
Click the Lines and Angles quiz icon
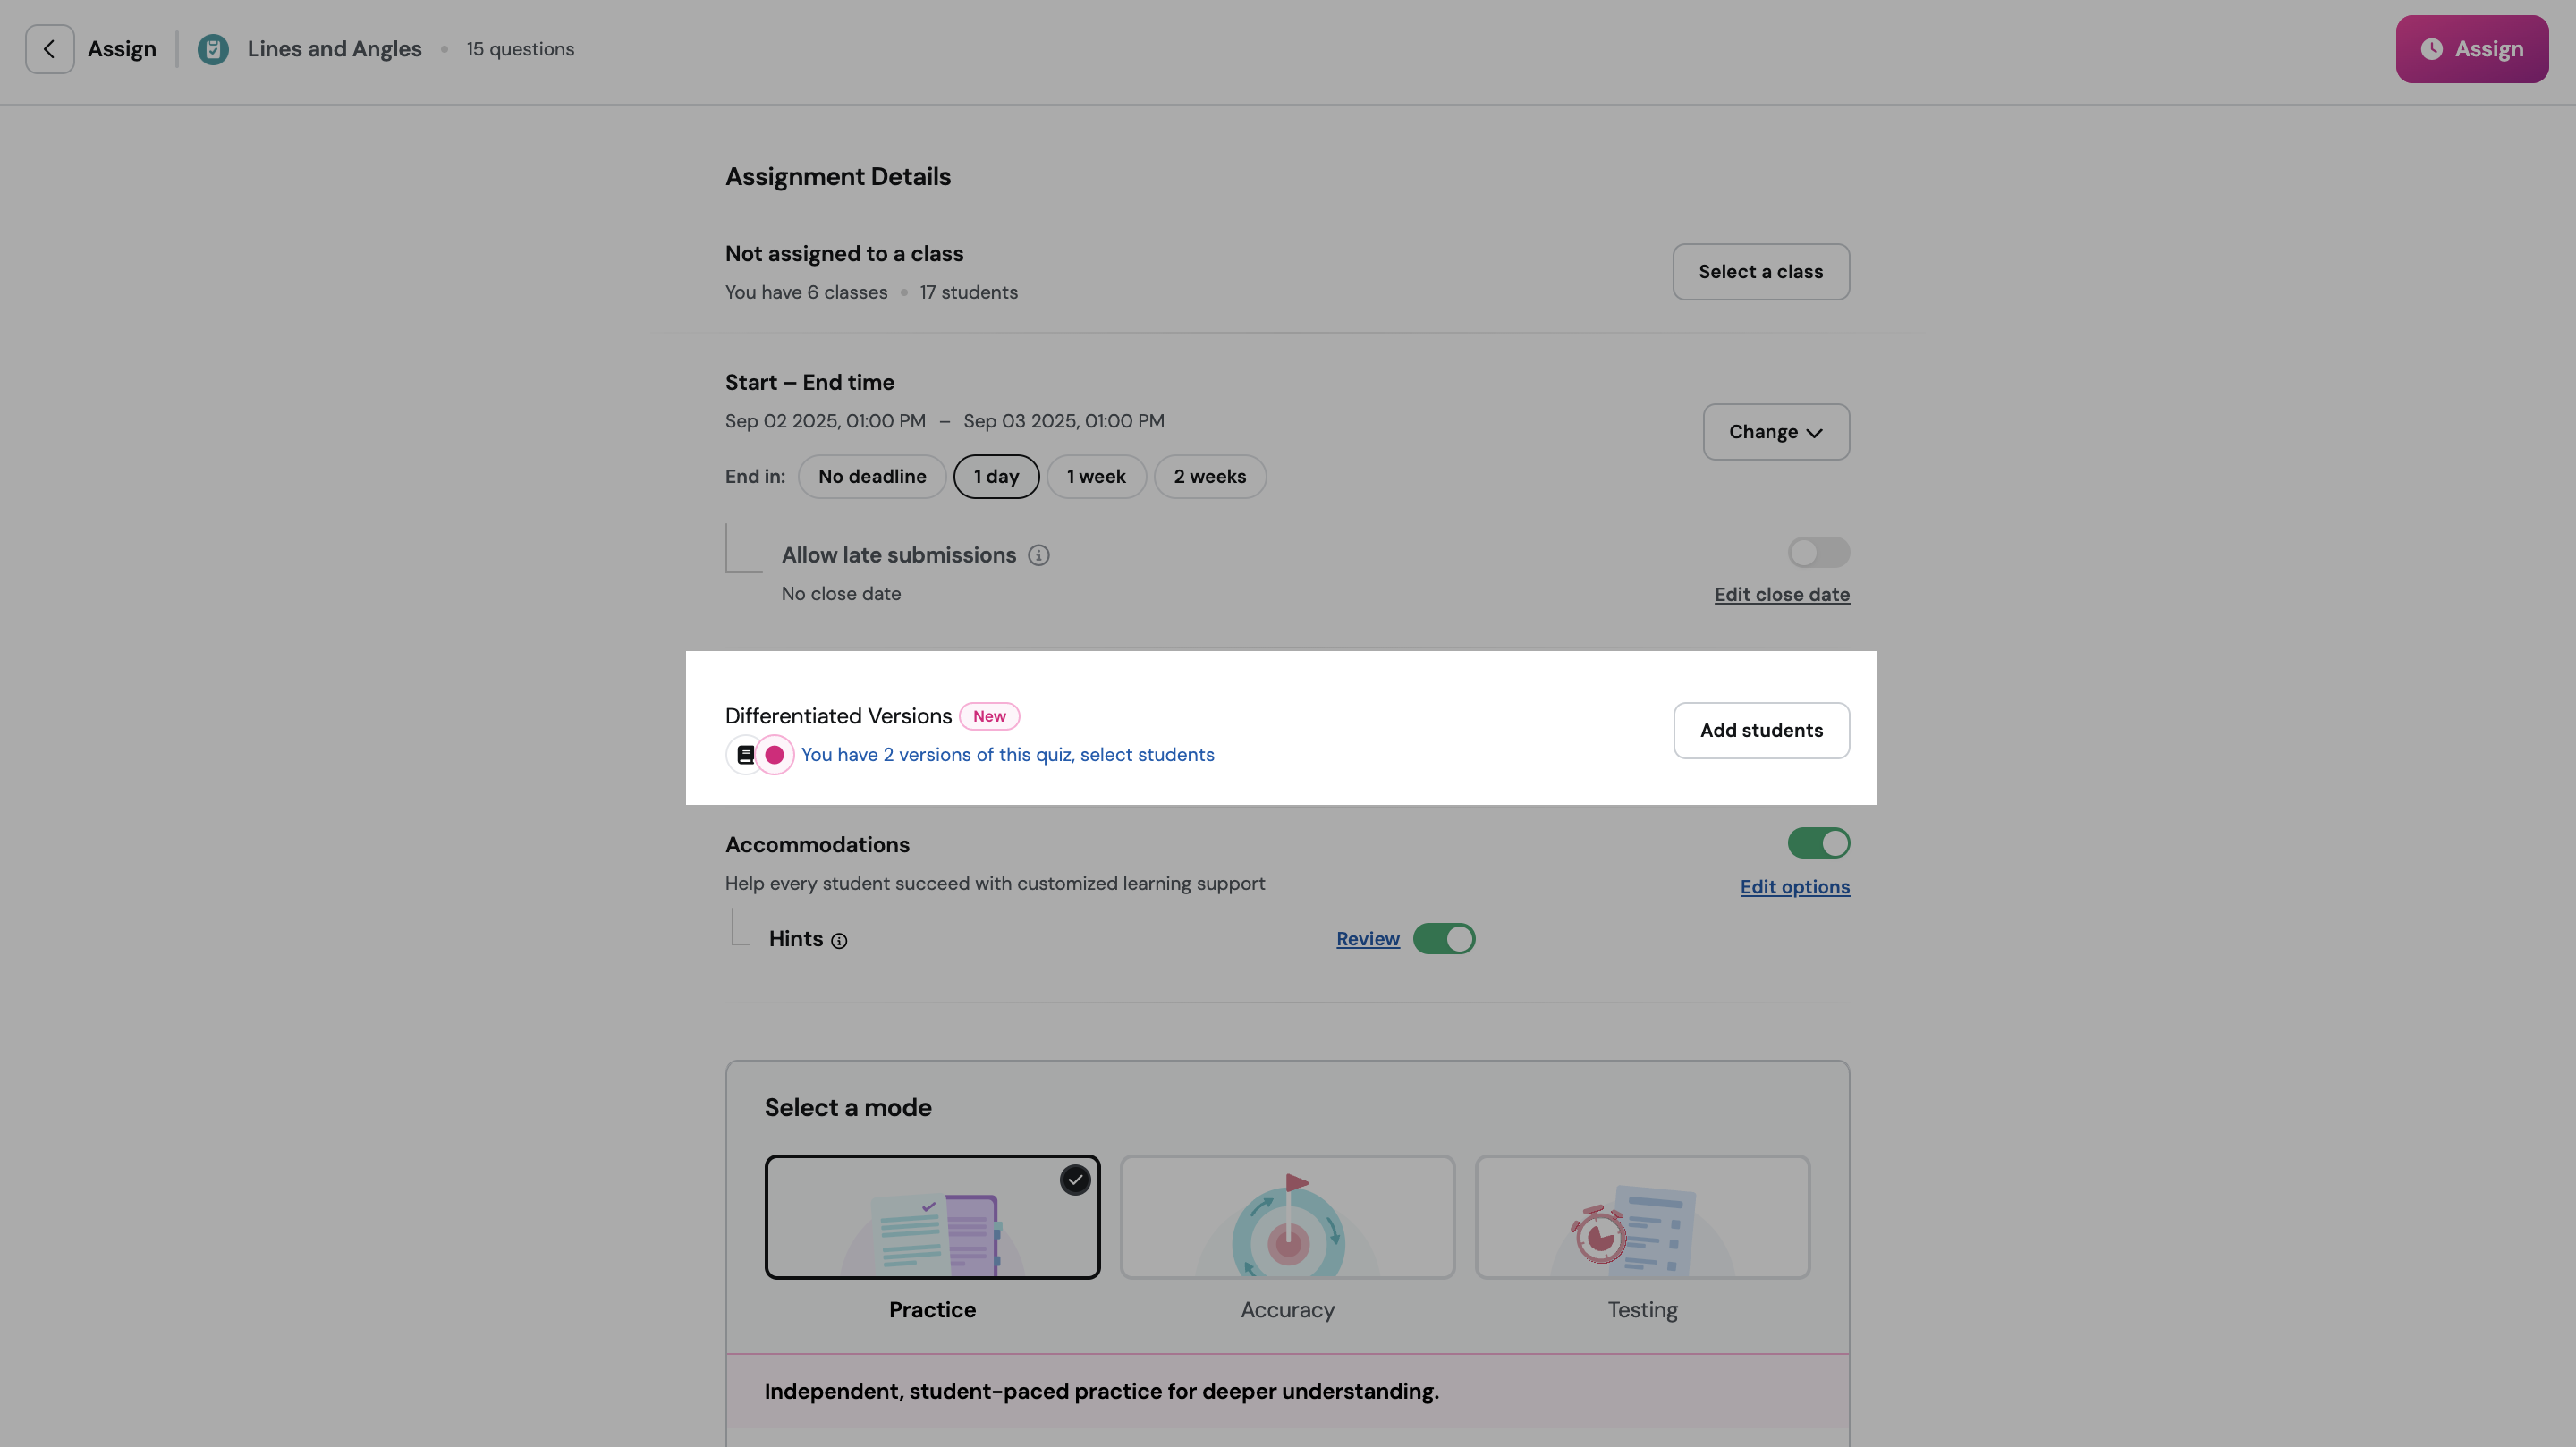pos(212,49)
